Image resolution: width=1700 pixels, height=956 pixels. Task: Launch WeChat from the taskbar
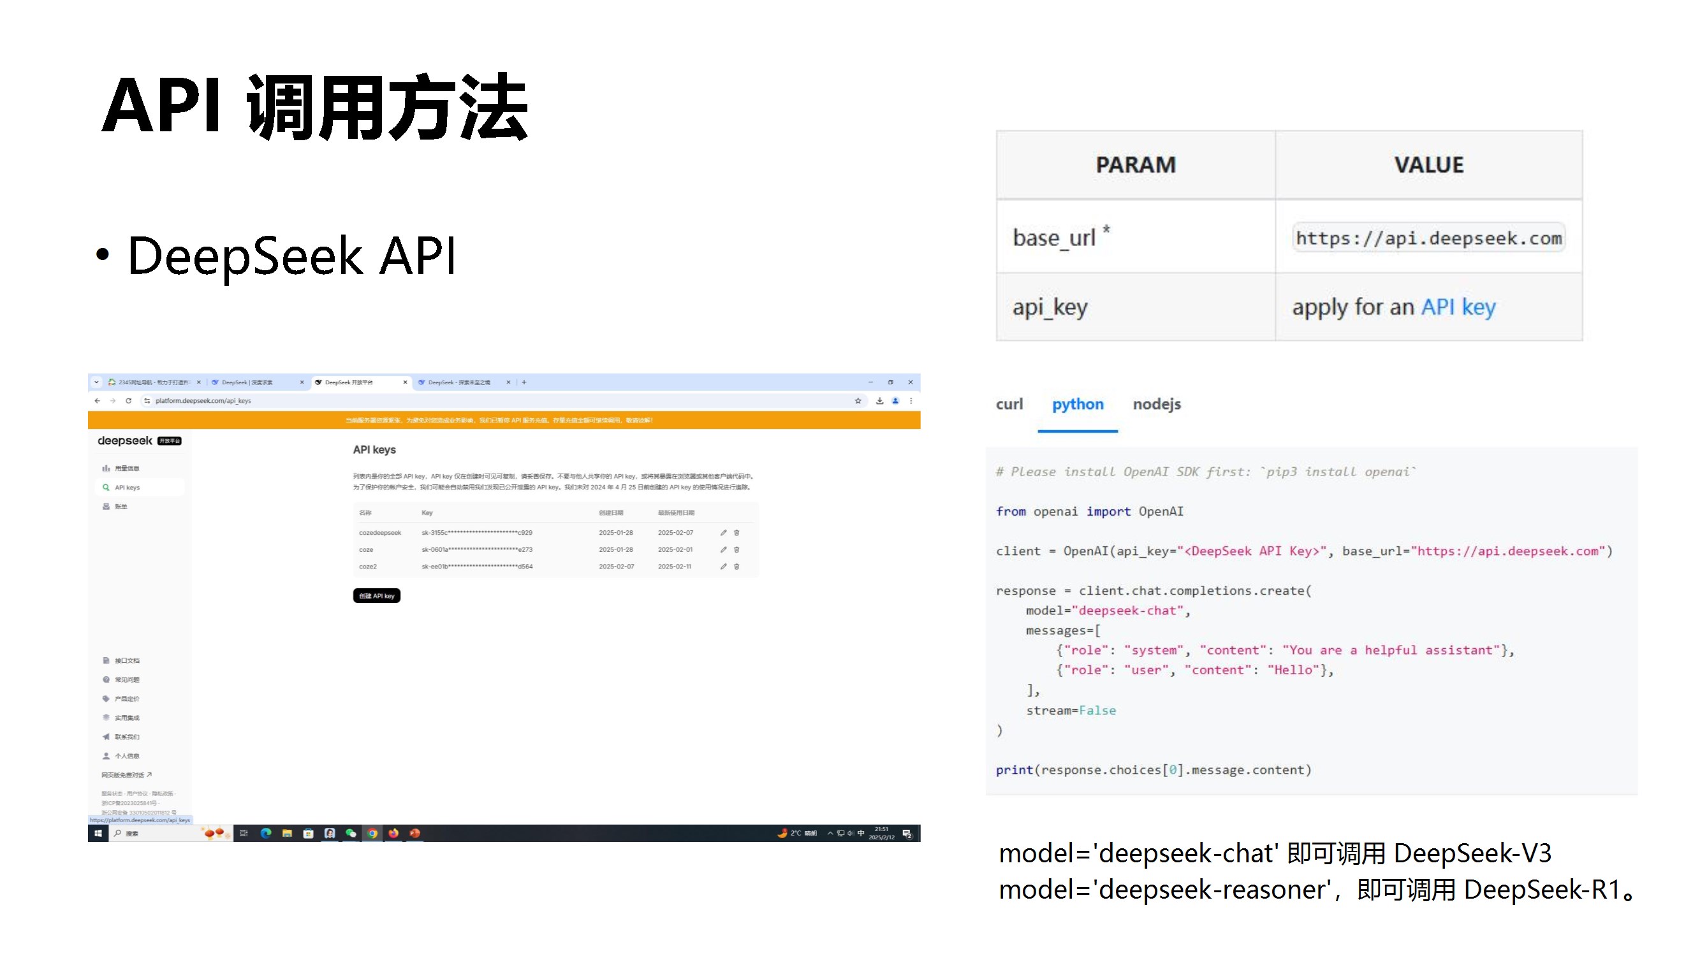[351, 833]
